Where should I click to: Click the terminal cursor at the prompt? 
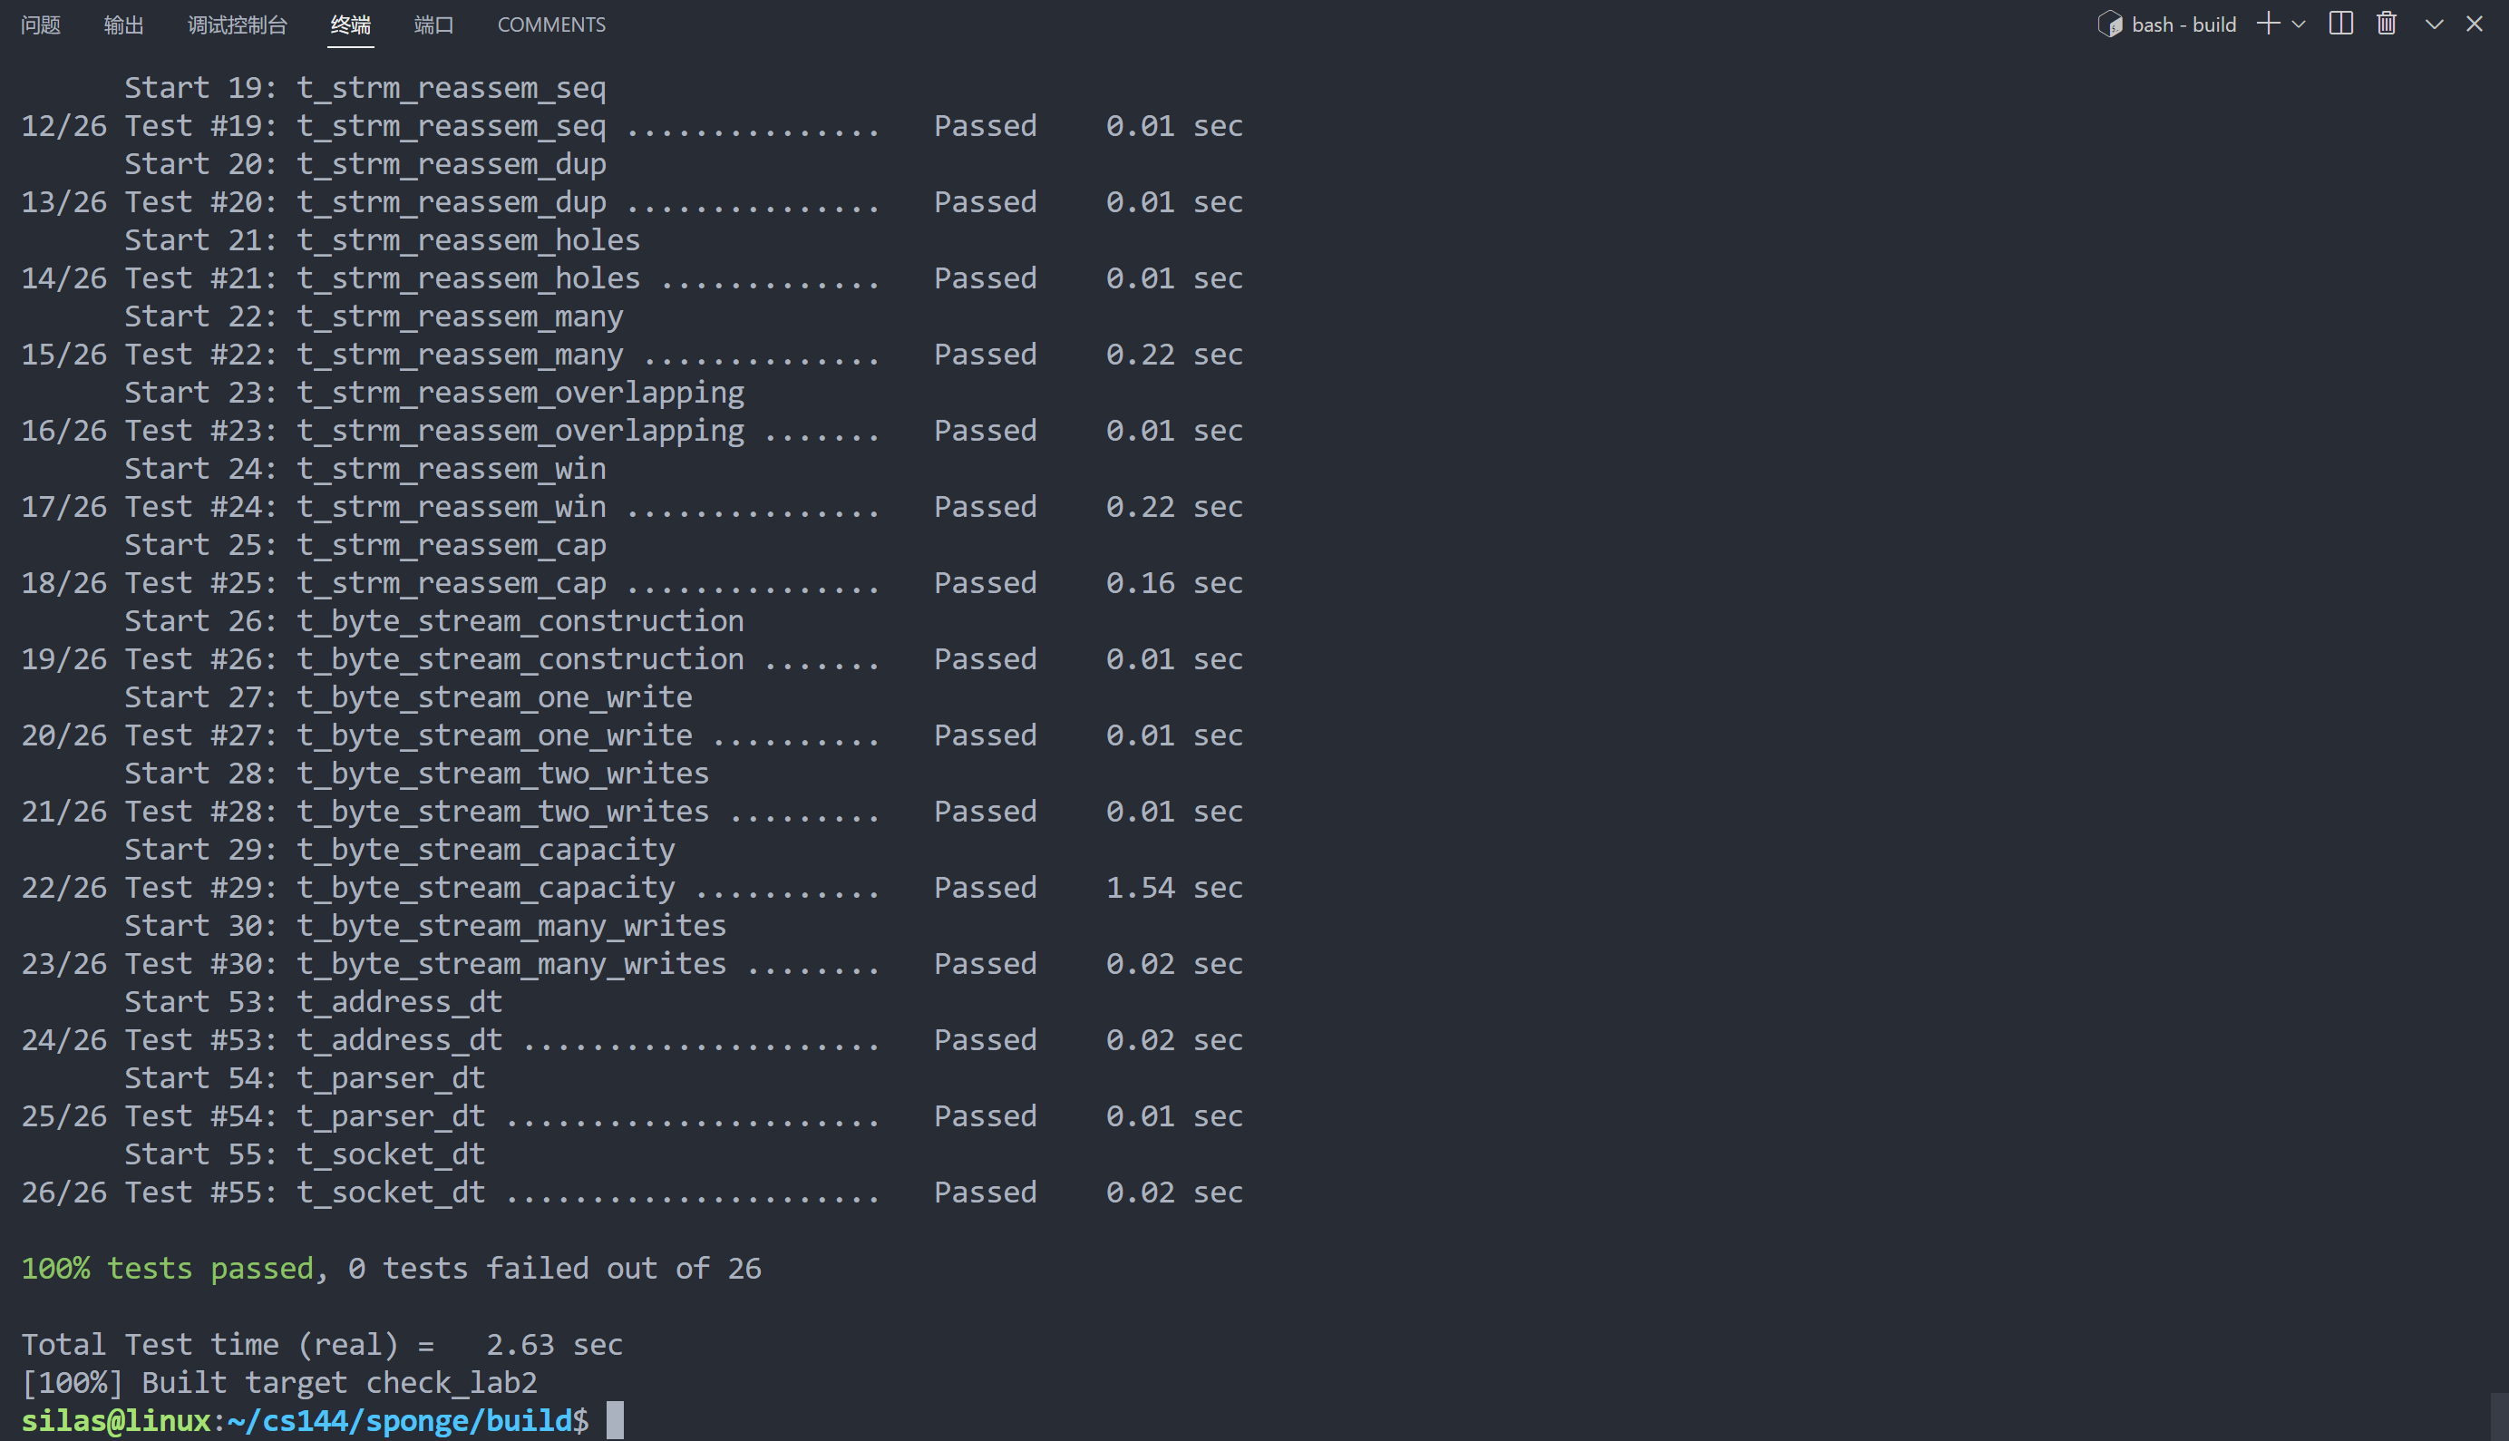pos(615,1420)
